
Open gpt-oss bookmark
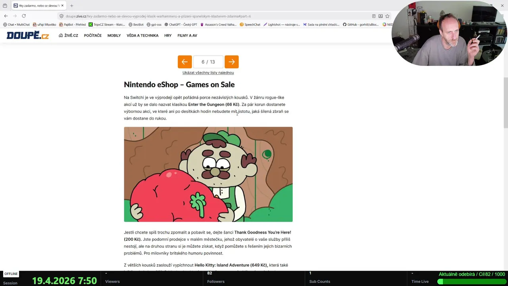154,25
